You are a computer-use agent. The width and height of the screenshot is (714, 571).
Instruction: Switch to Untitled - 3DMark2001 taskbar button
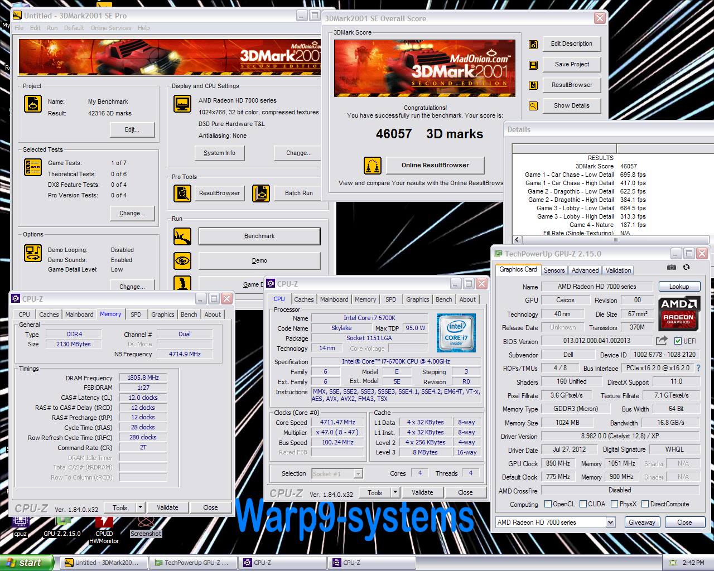point(103,563)
